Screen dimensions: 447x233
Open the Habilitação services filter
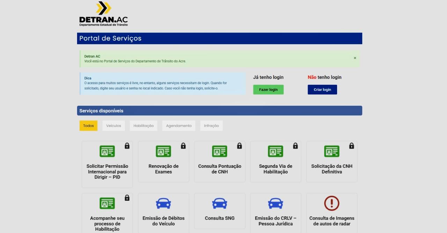coord(143,125)
